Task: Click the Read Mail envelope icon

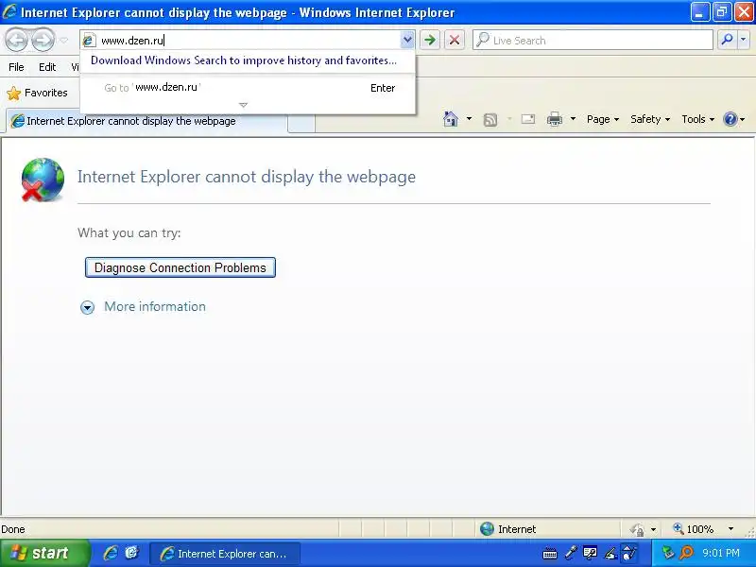Action: coord(528,119)
